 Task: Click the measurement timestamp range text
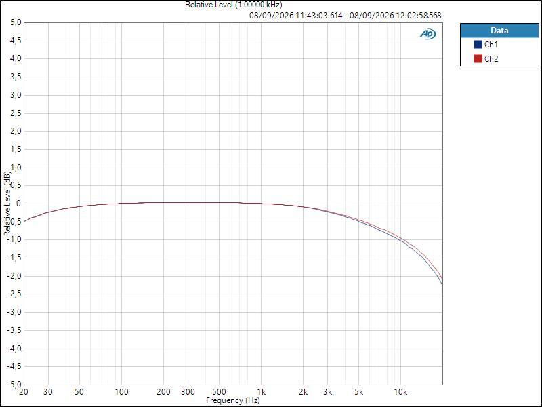(346, 16)
